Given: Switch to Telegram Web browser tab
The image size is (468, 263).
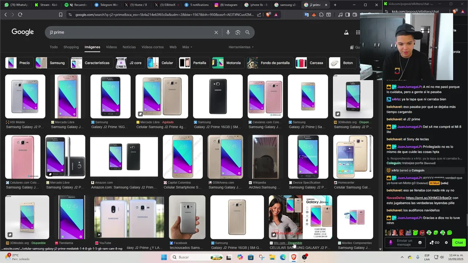Looking at the screenshot, I should (106, 5).
